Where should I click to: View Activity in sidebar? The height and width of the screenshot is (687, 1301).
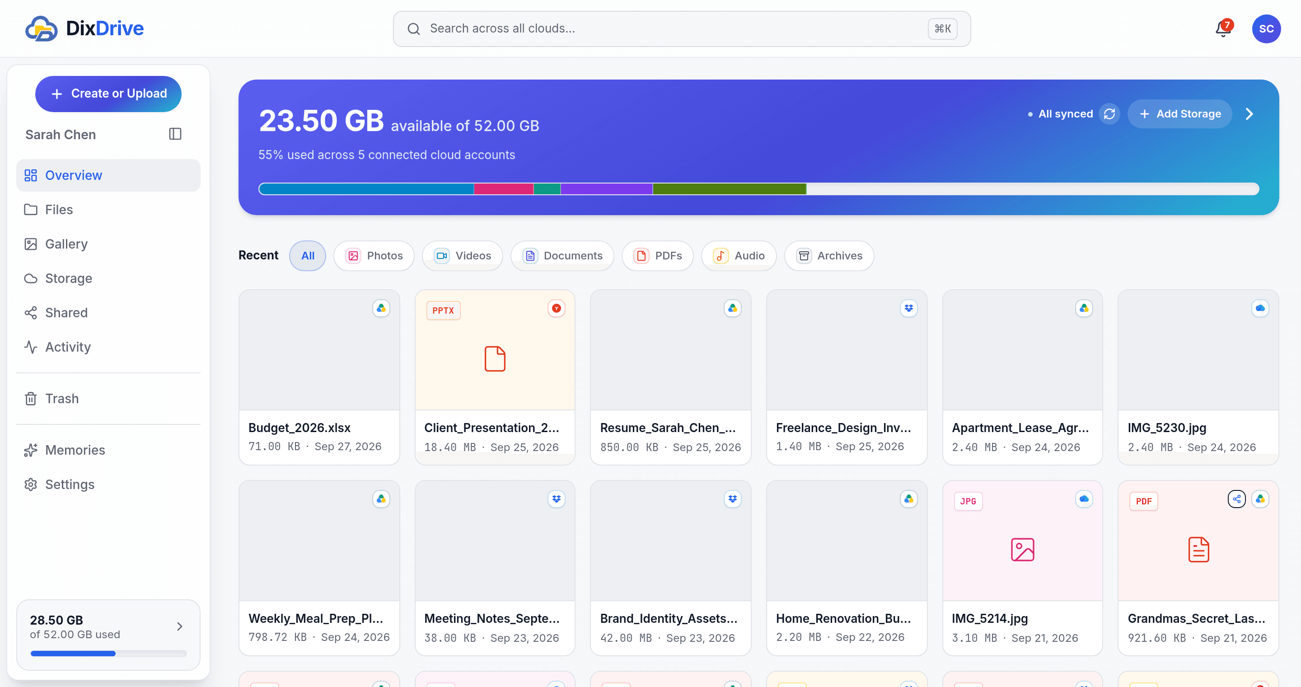coord(108,347)
